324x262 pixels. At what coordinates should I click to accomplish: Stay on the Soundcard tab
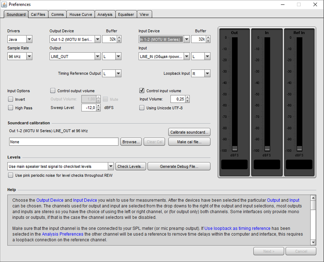(16, 14)
